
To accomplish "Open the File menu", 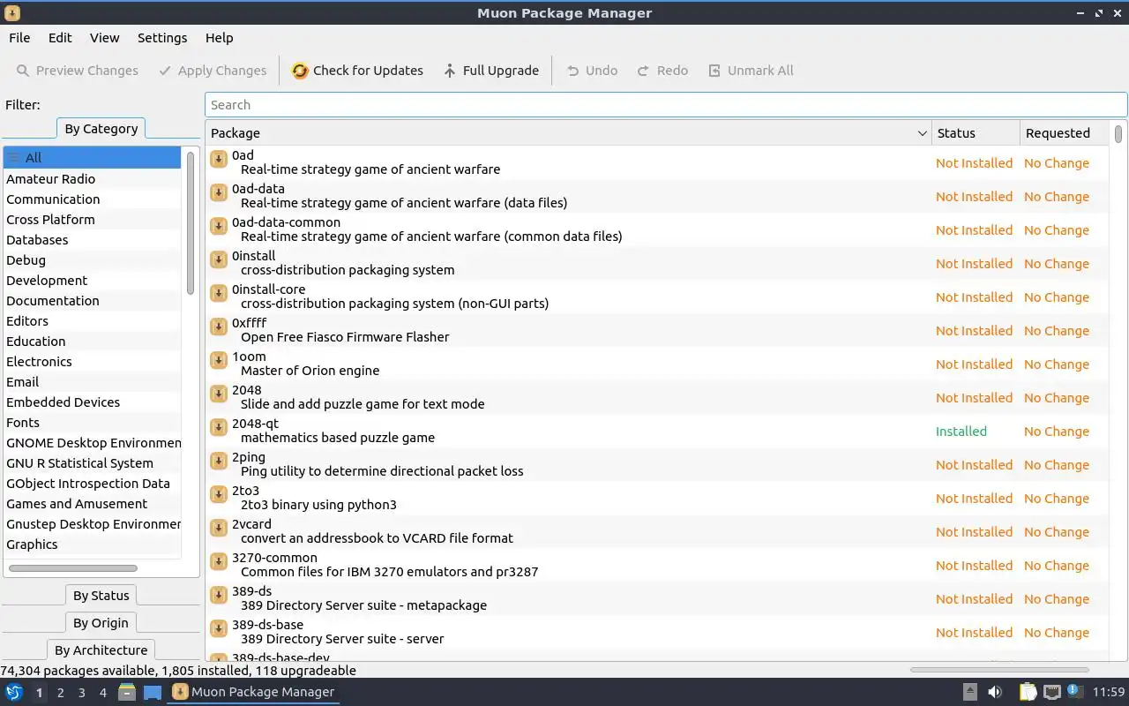I will (19, 38).
